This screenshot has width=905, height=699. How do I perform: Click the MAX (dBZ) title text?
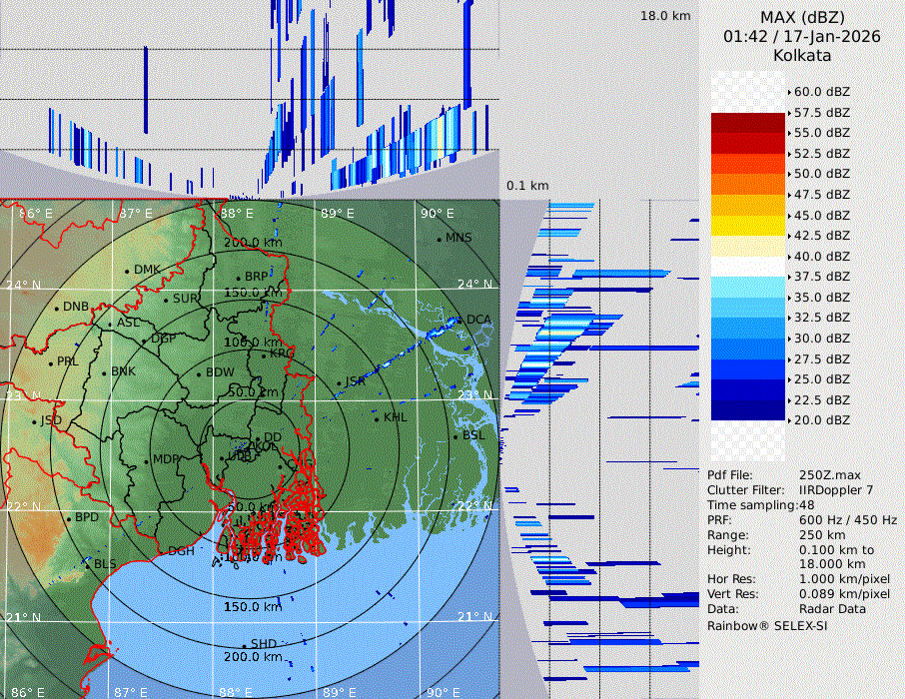(x=802, y=17)
